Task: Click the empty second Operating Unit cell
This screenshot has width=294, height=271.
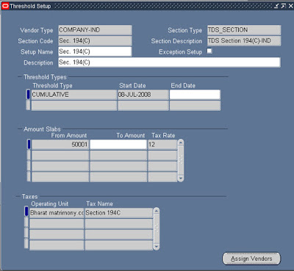Action: (x=57, y=224)
